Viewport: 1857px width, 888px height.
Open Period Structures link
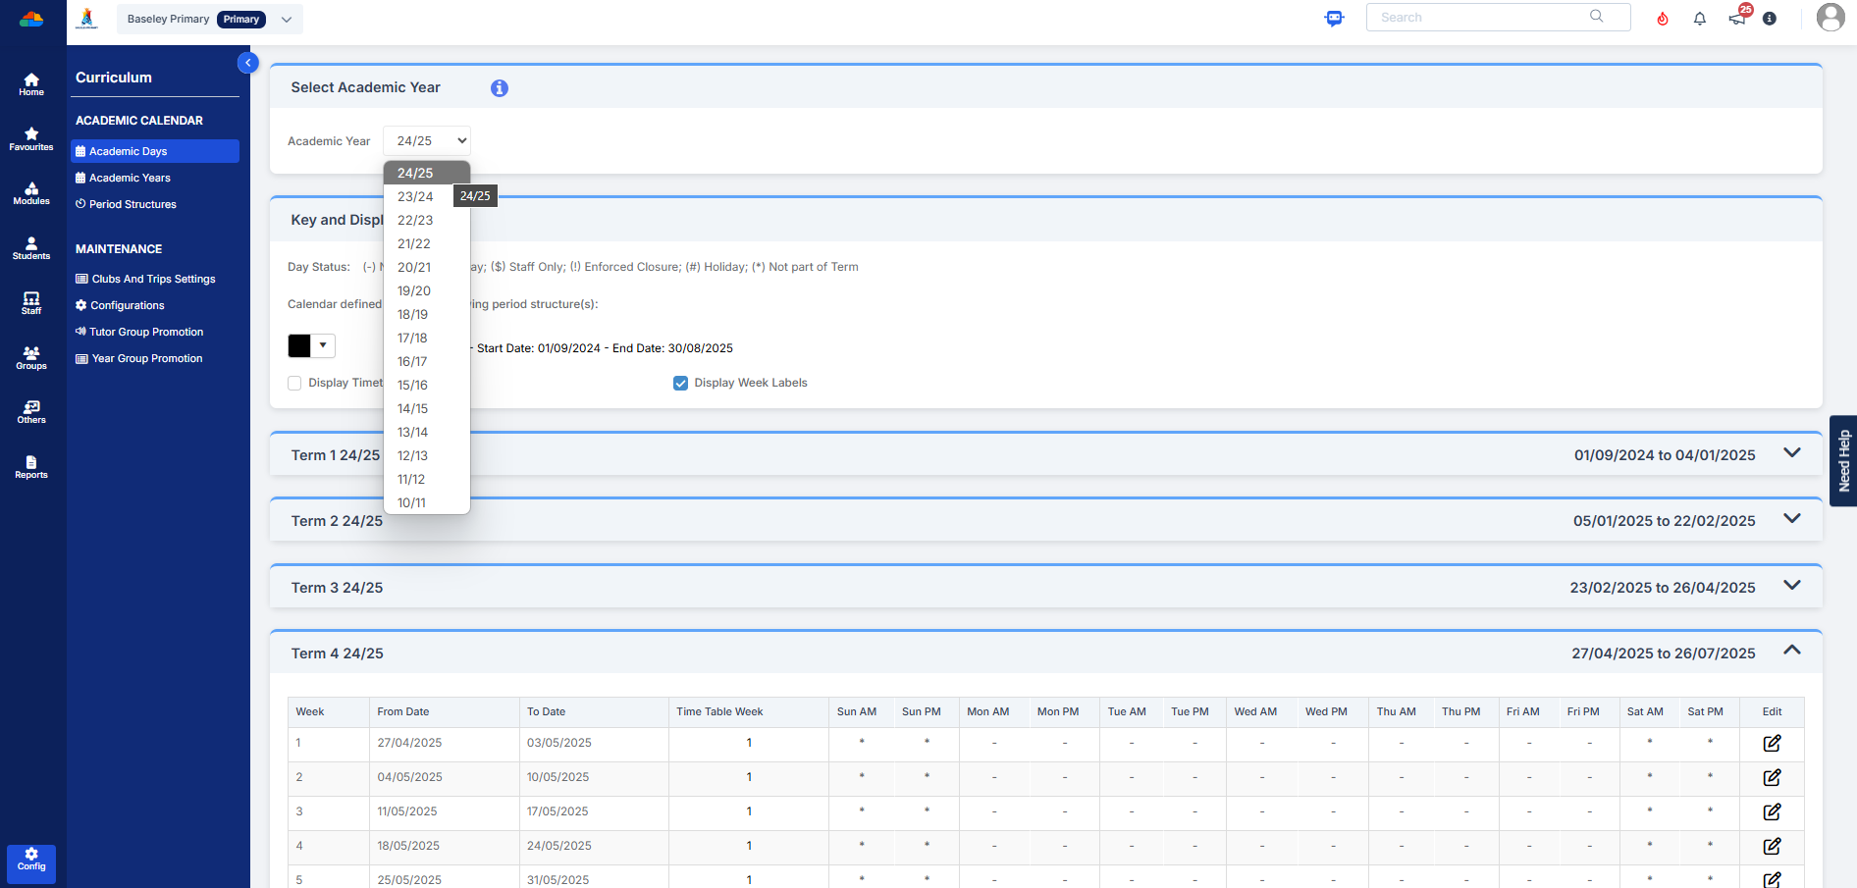133,205
